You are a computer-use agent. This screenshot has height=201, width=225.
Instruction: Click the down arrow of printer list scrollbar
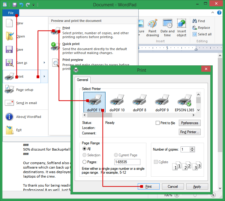point(199,110)
